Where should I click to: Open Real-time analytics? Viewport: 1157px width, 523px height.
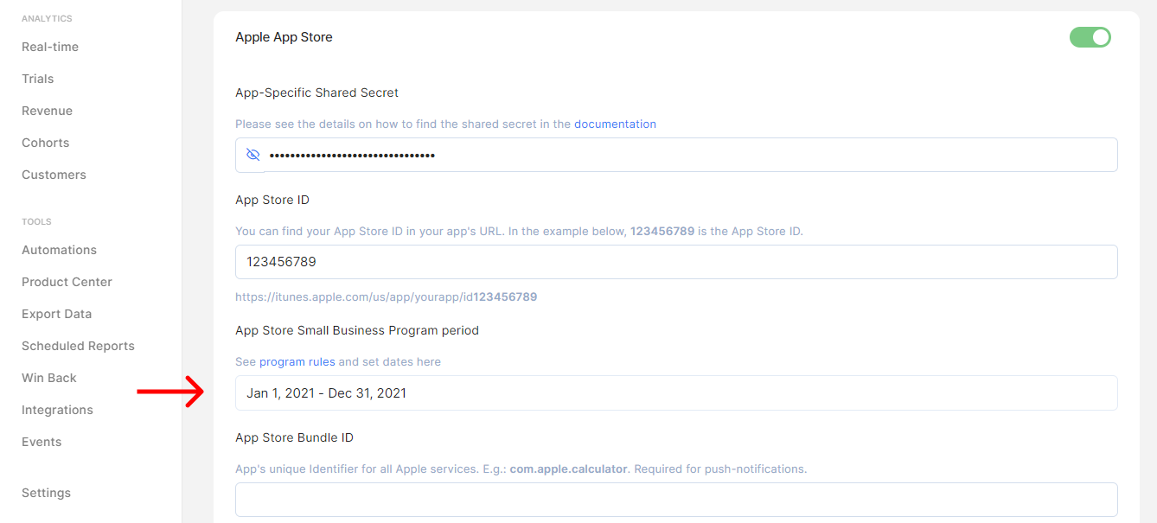50,47
